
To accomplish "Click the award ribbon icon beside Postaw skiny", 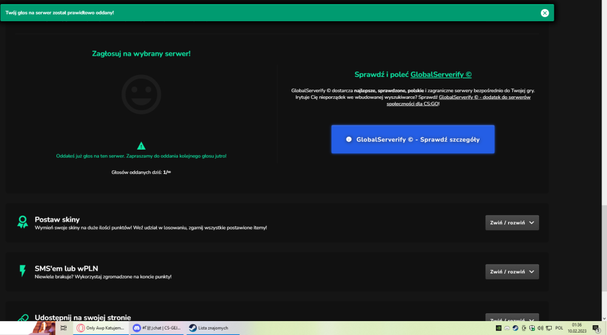I will point(22,222).
